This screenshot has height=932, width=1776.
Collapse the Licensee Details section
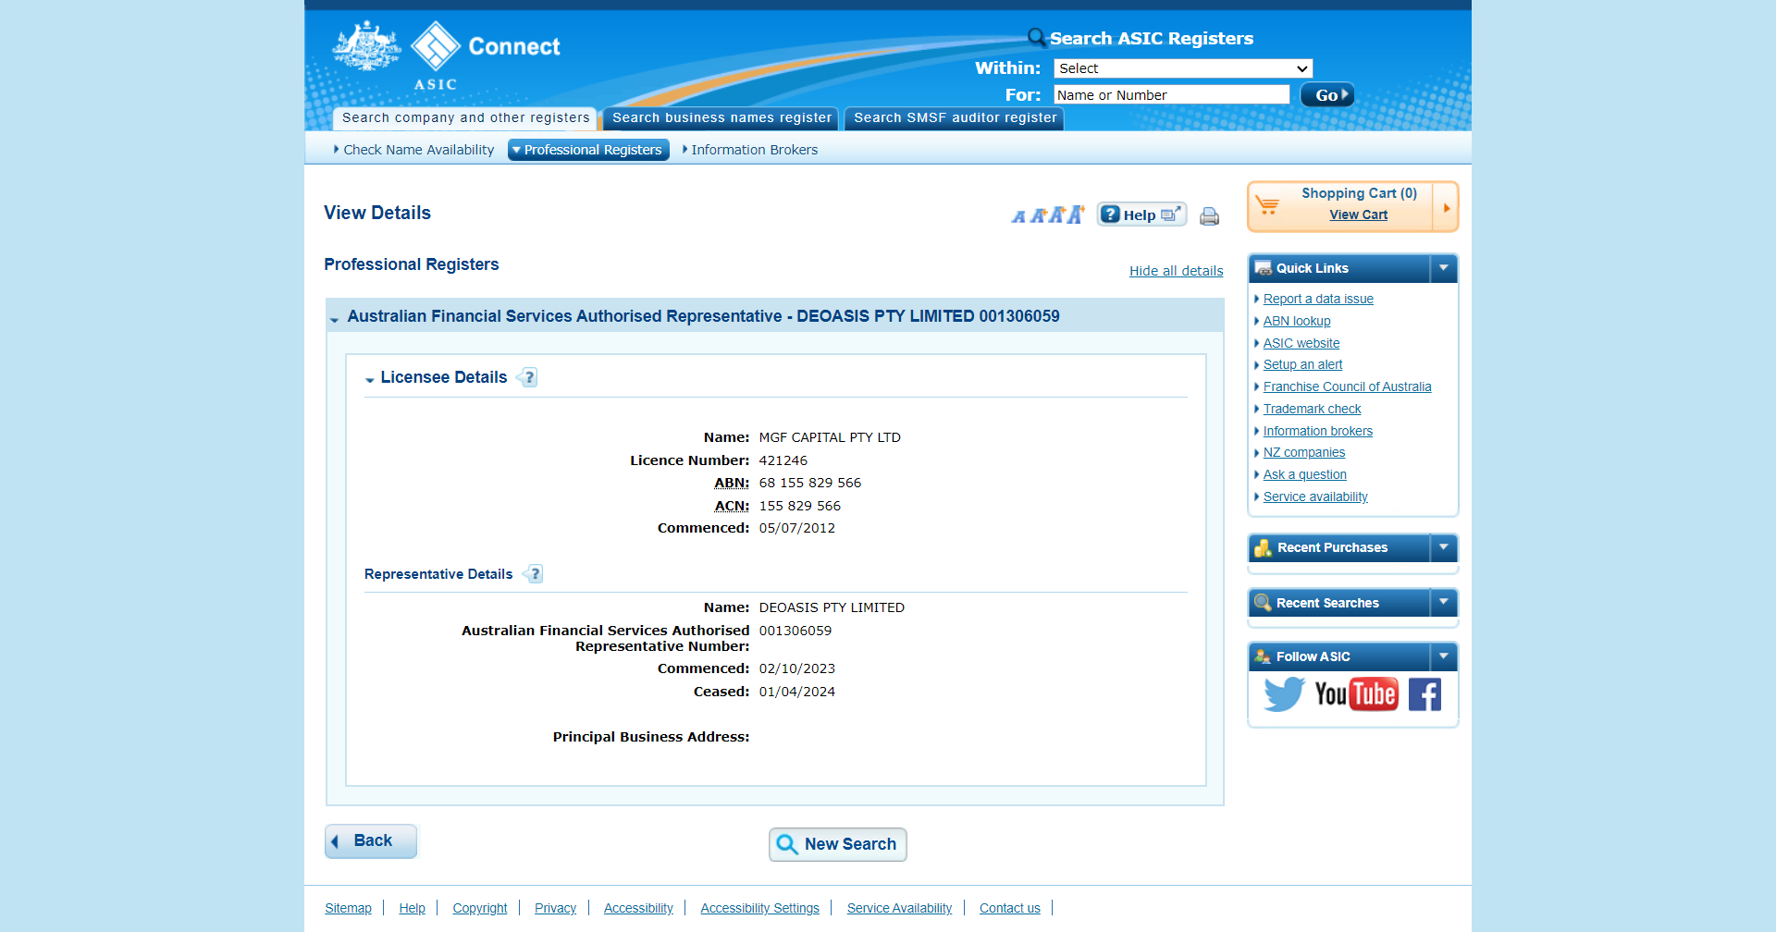click(370, 379)
